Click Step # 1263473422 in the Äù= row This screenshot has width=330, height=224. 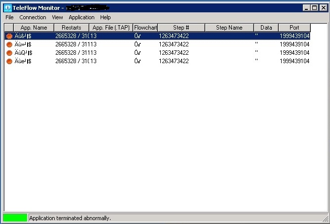[x=174, y=44]
